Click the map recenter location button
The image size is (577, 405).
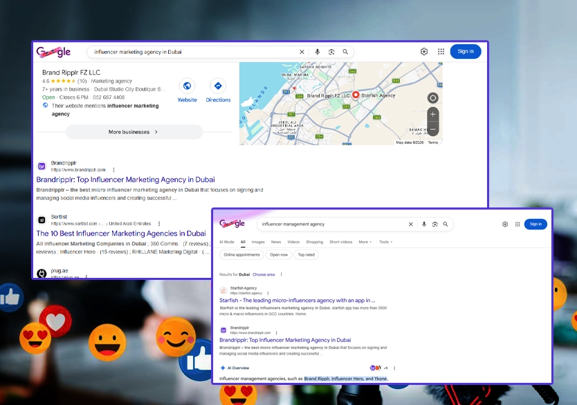(x=432, y=98)
